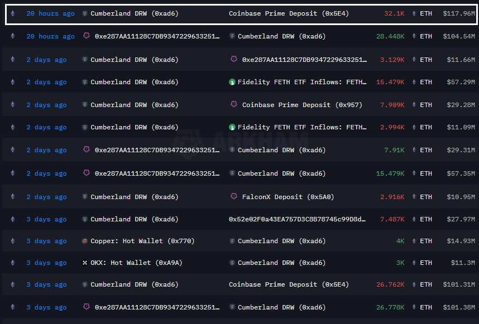Click the FalconX Deposit icon

point(234,196)
